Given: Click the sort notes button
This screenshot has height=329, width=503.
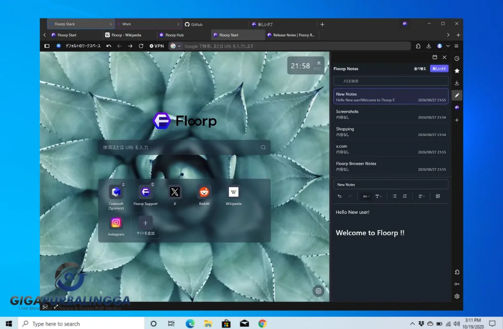Looking at the screenshot, I should [x=420, y=69].
